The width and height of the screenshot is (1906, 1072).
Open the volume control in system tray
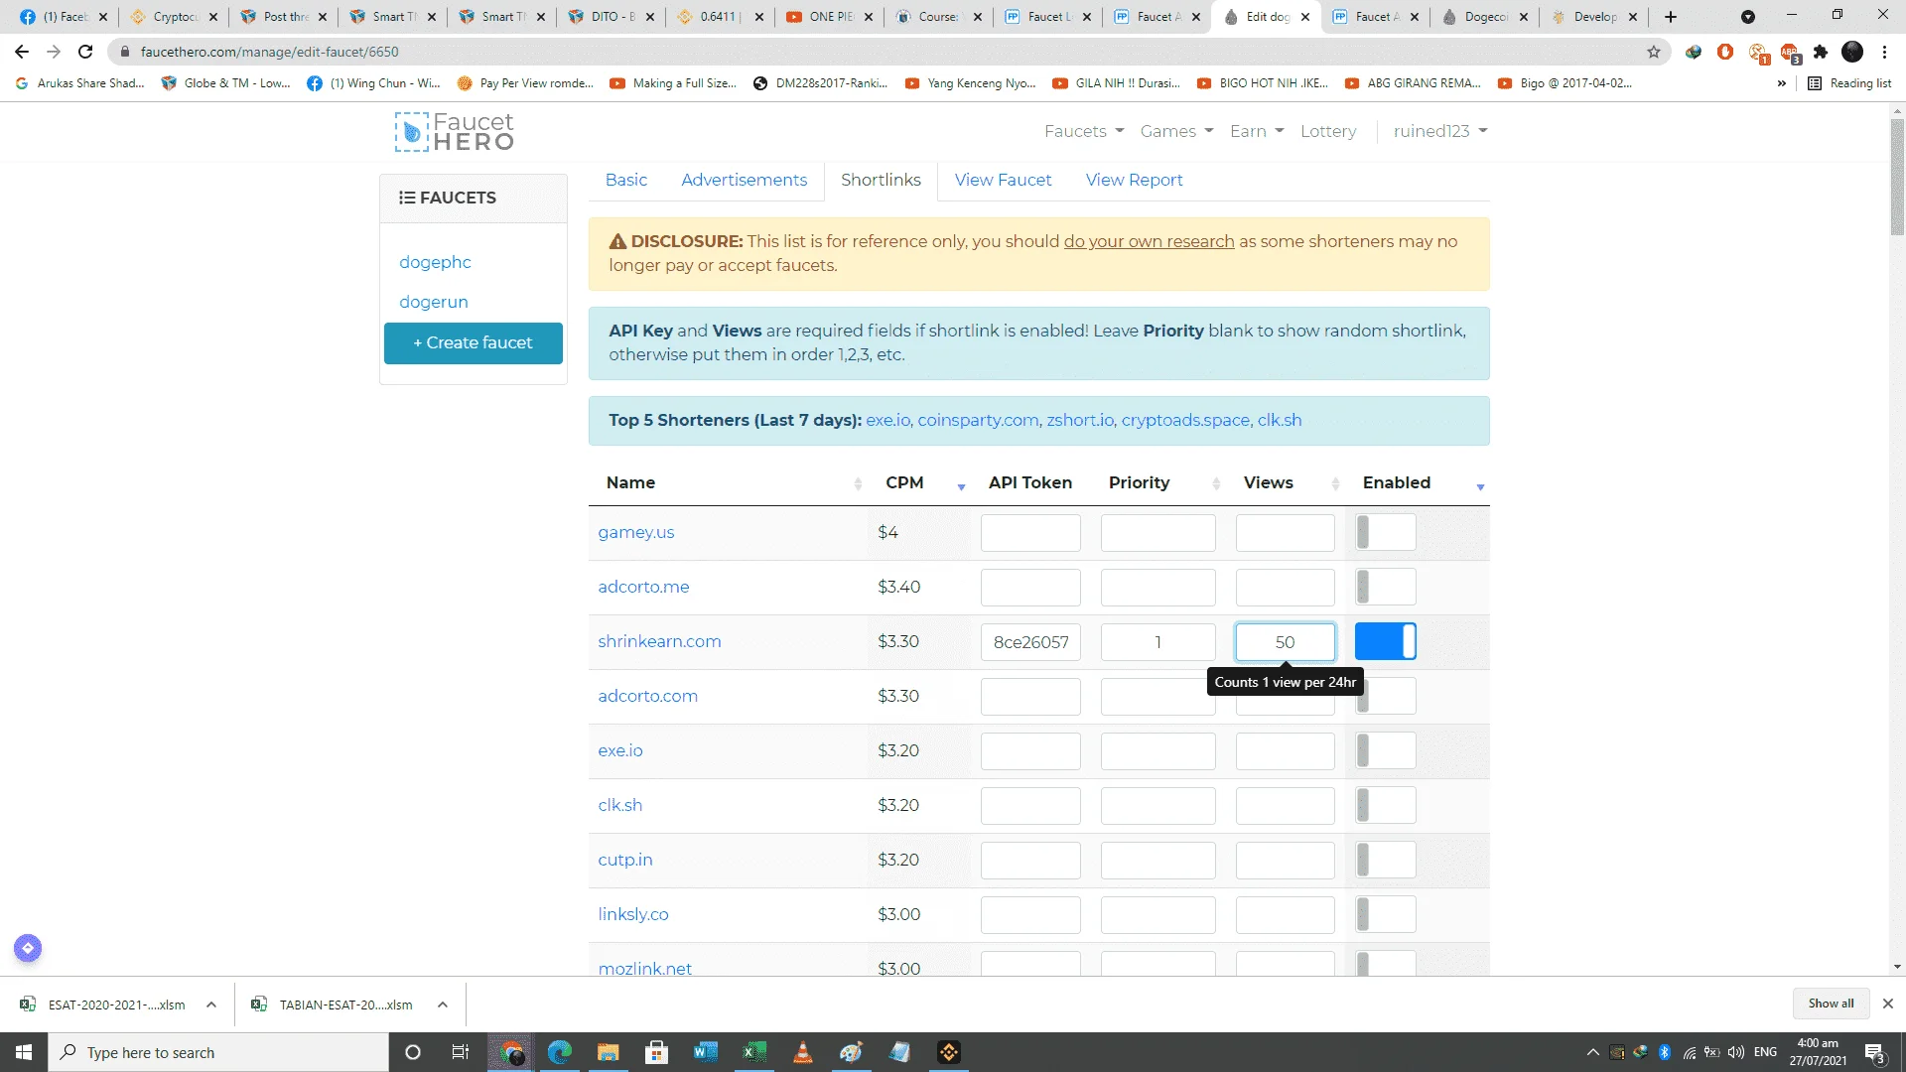click(1736, 1052)
